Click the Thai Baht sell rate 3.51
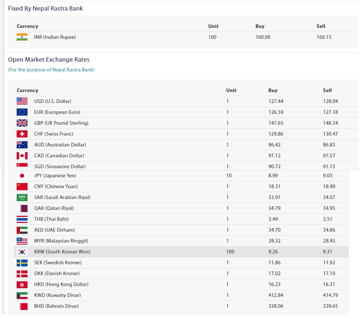 point(327,219)
